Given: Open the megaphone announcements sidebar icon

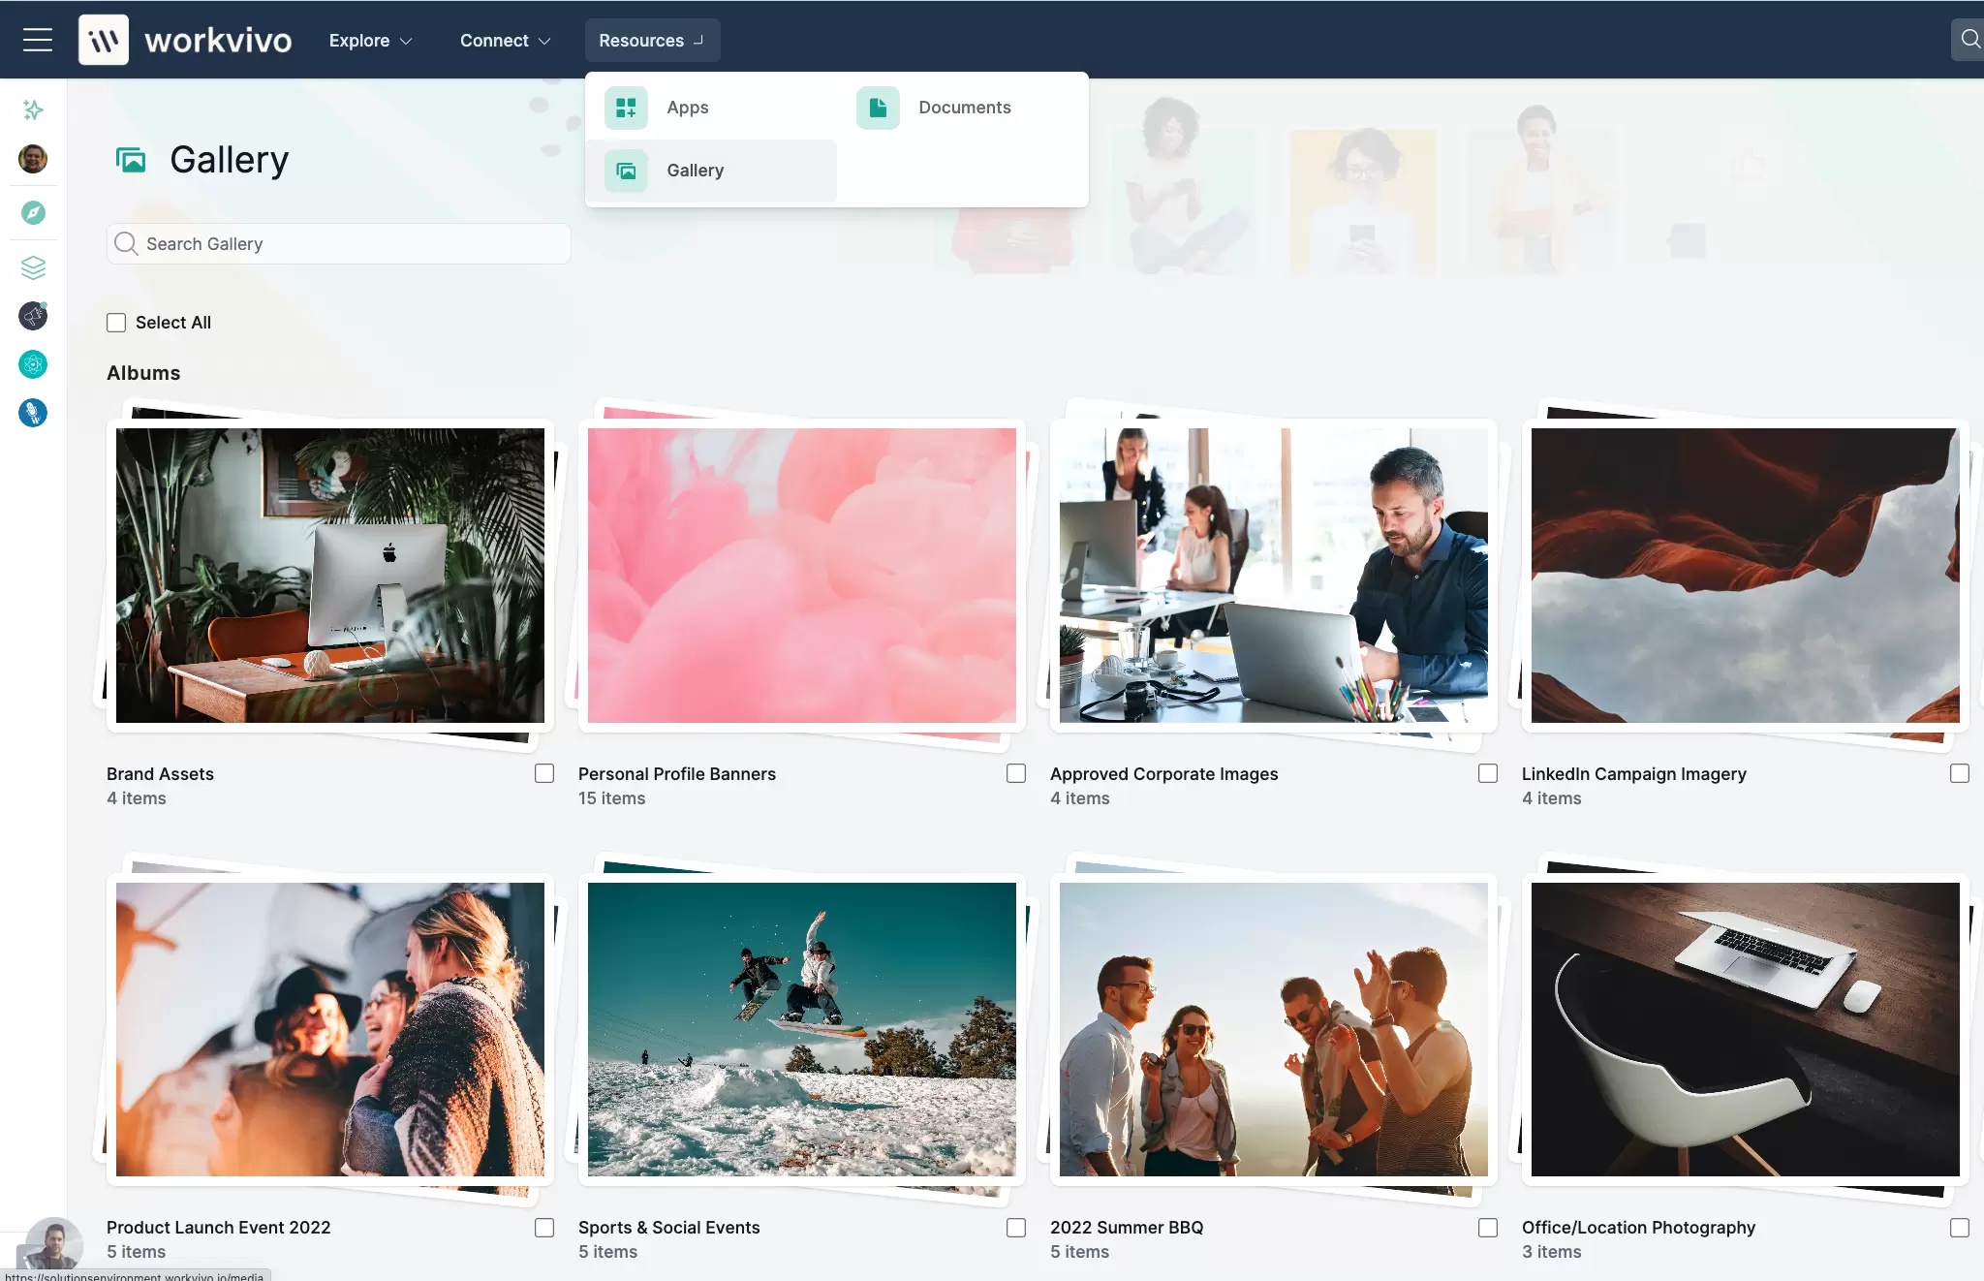Looking at the screenshot, I should [x=33, y=316].
